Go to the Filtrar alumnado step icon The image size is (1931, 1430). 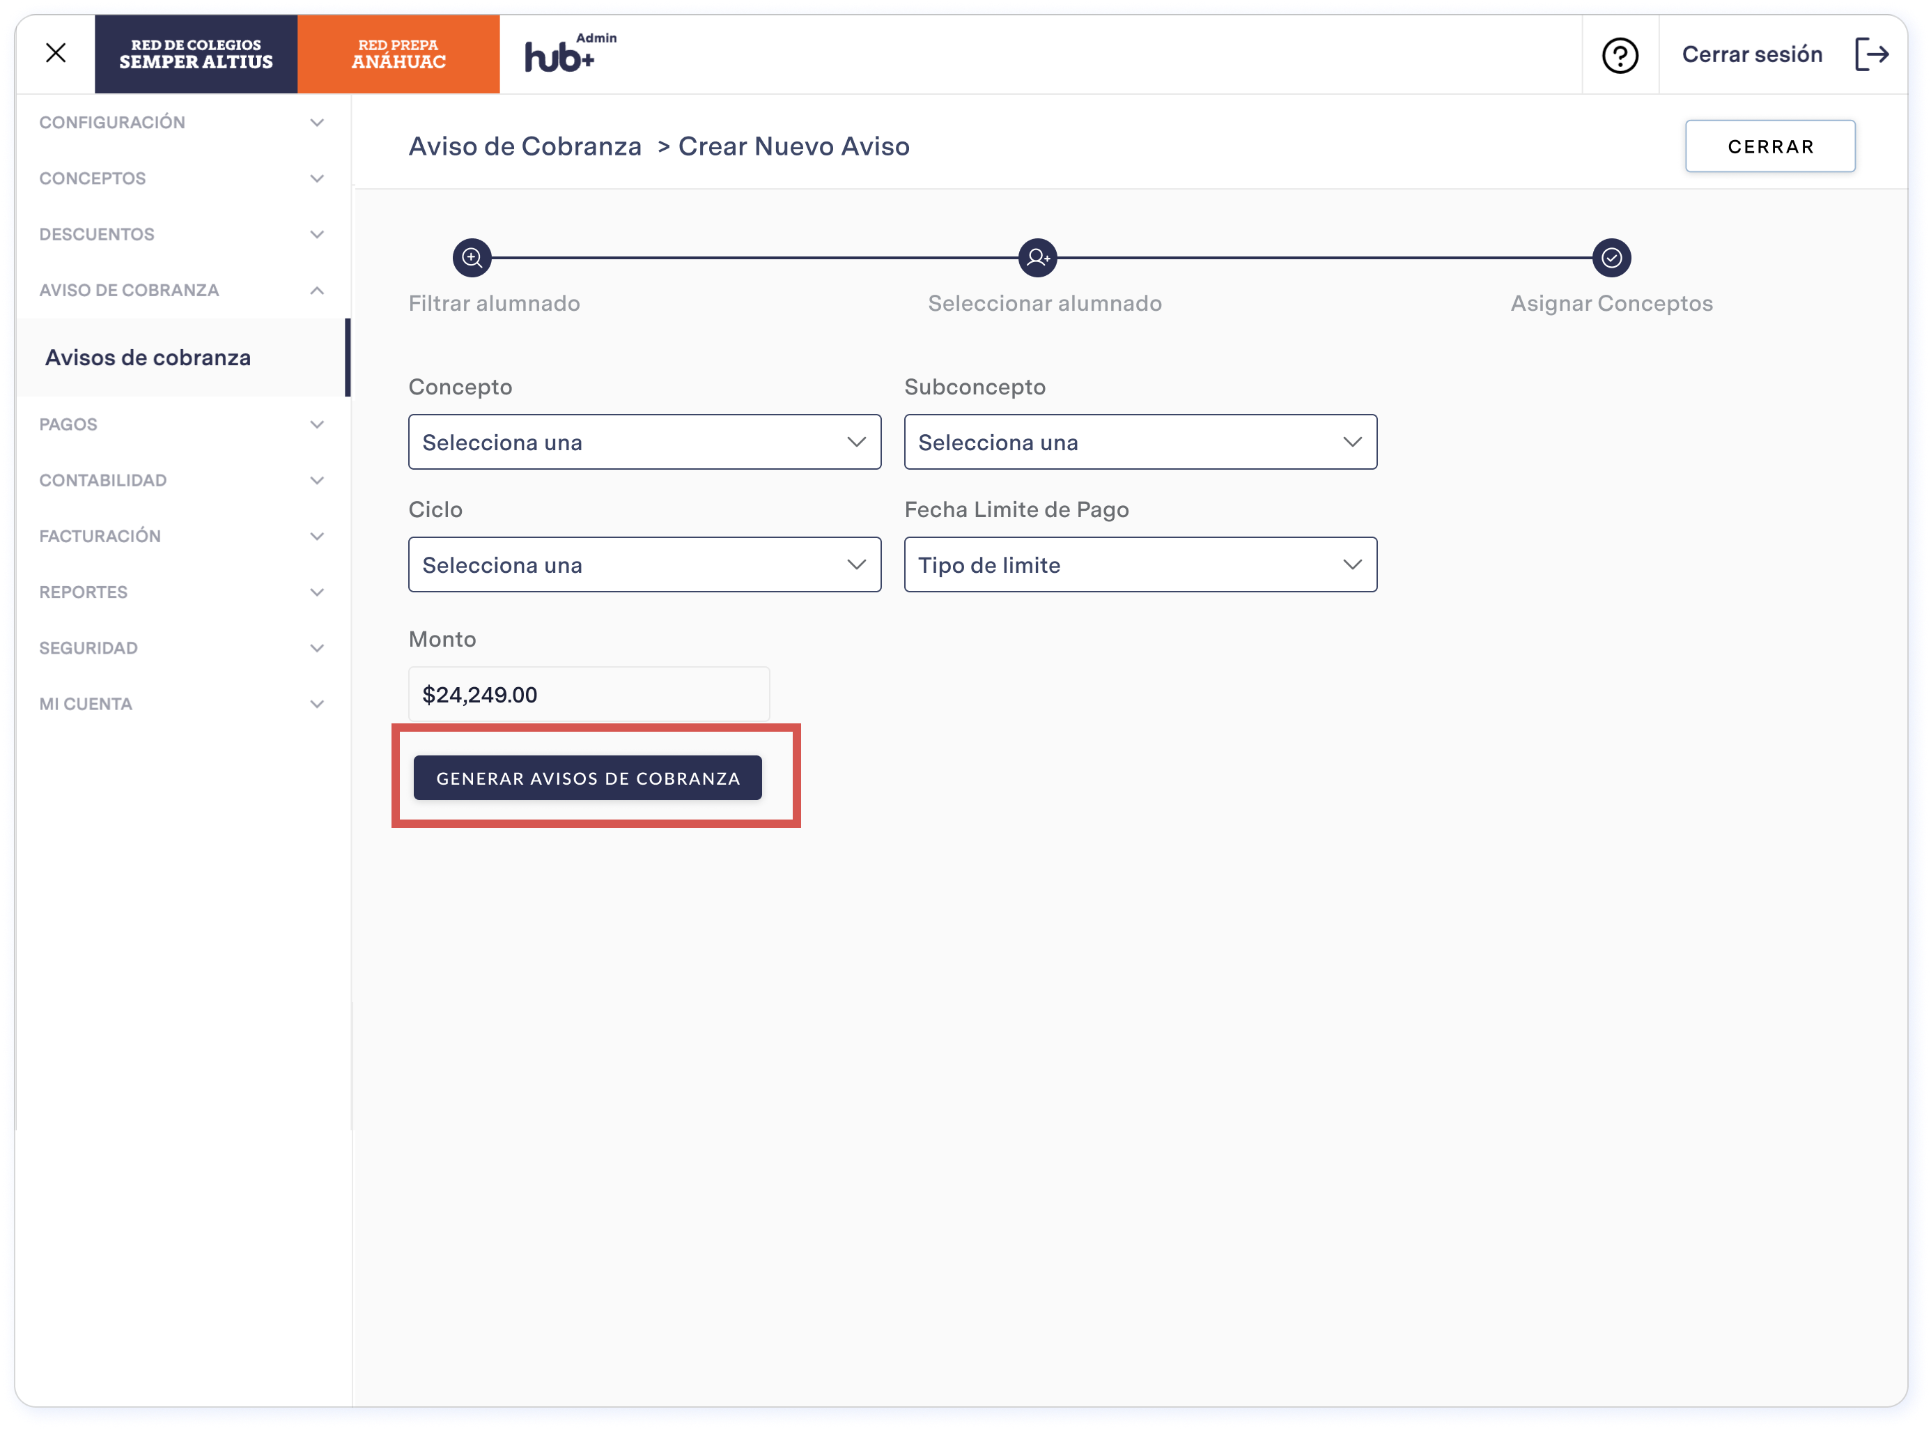pyautogui.click(x=472, y=258)
